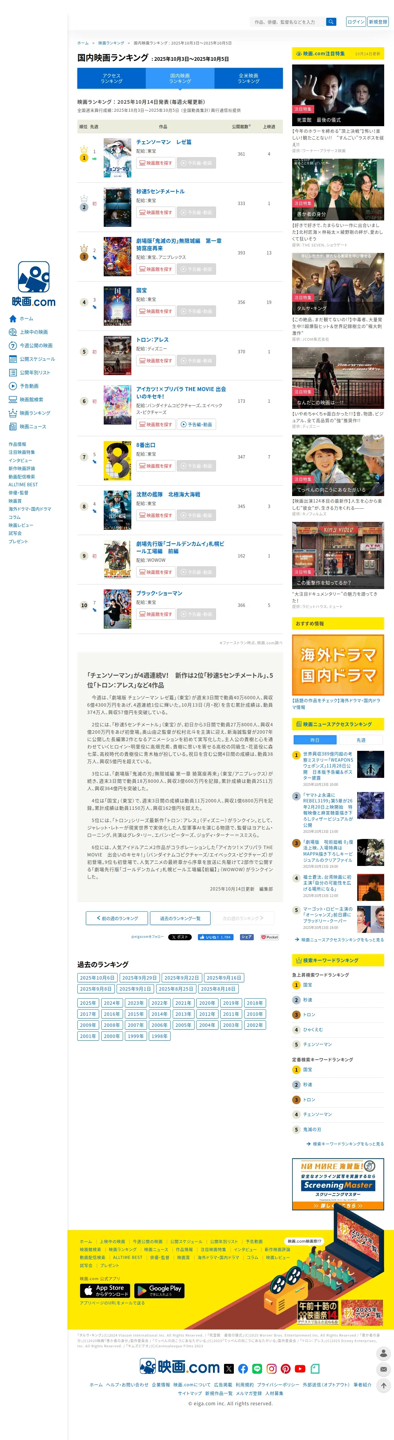The height and width of the screenshot is (1440, 394).
Task: Click Facebook いいね！ button
Action: pos(216,937)
